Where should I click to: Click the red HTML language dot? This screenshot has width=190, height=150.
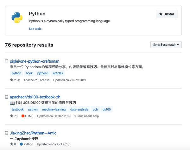click(x=23, y=116)
